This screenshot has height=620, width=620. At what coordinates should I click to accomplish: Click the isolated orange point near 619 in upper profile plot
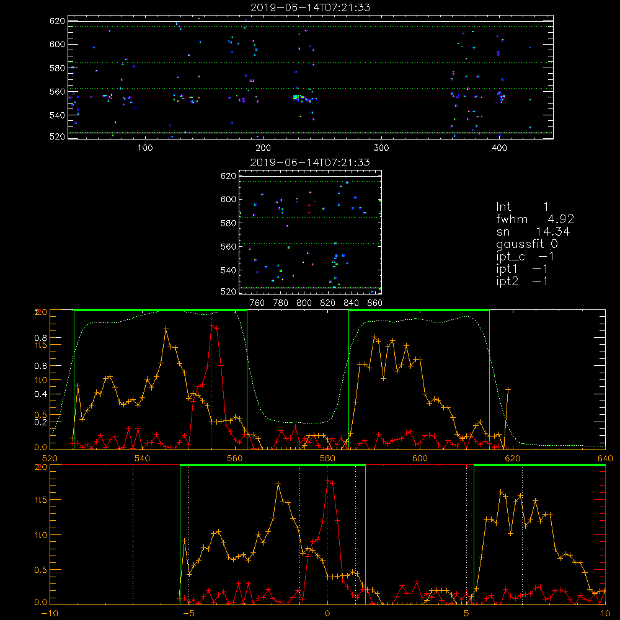tap(508, 390)
